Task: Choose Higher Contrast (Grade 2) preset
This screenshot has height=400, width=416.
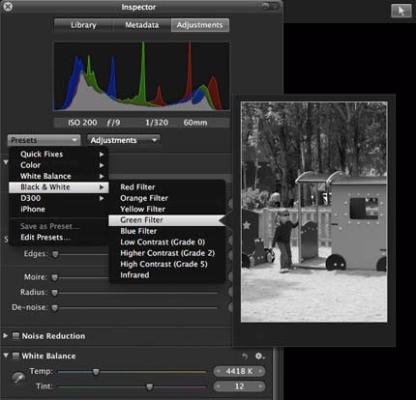Action: click(x=166, y=253)
